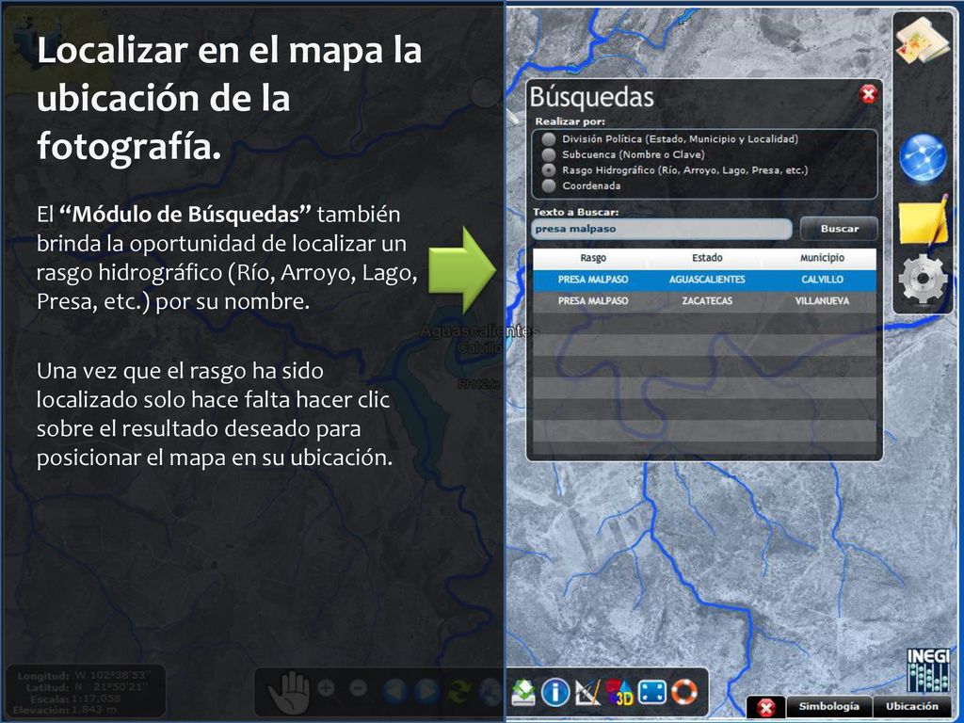This screenshot has height=723, width=964.
Task: Open the folded map layers icon
Action: pyautogui.click(x=923, y=41)
